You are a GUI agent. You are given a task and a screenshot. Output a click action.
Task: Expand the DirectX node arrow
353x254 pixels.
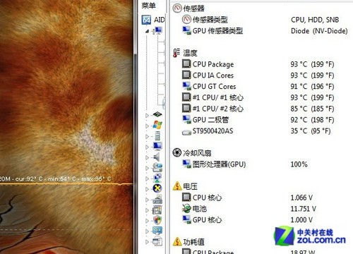[x=147, y=189]
